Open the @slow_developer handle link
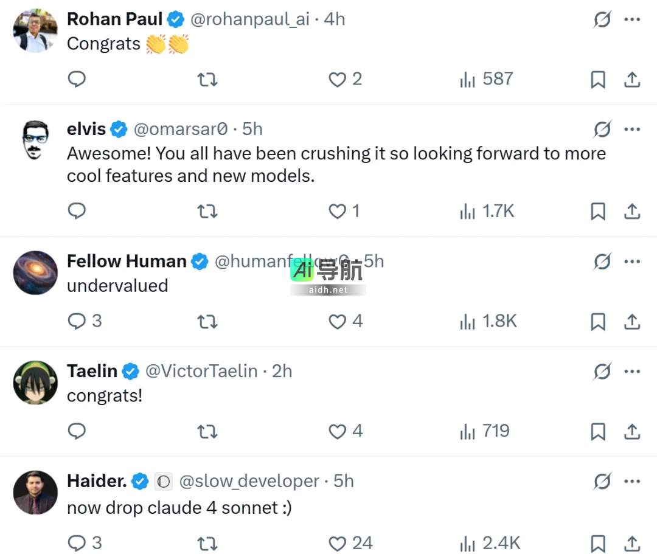 tap(249, 482)
